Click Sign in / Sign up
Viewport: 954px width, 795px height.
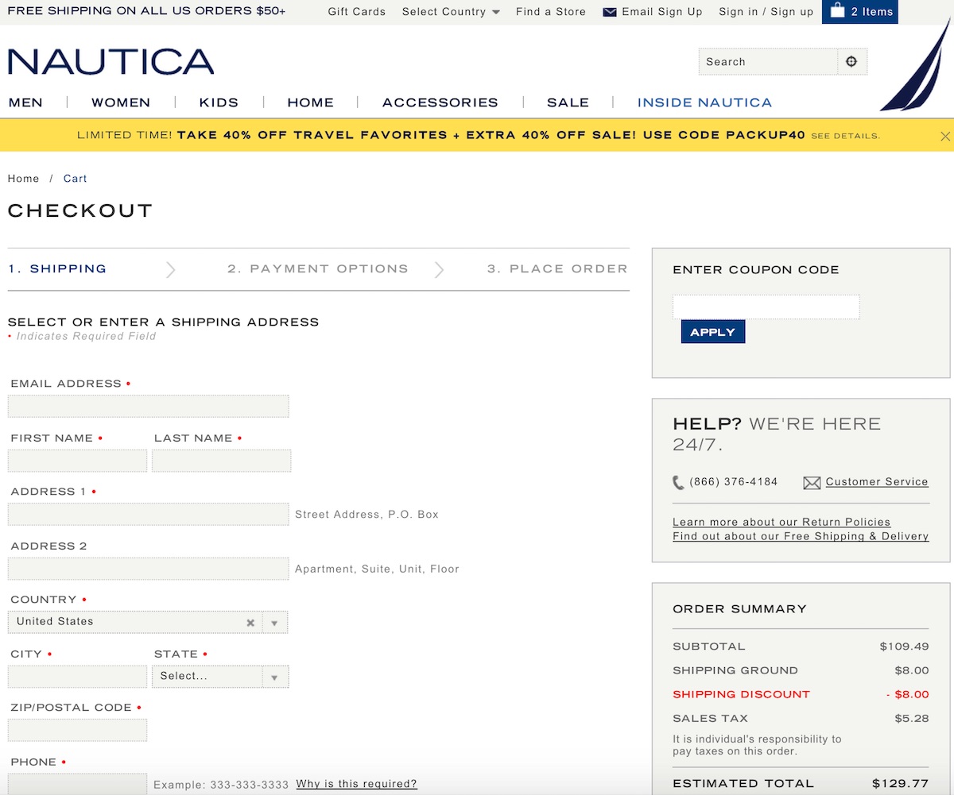click(x=766, y=12)
